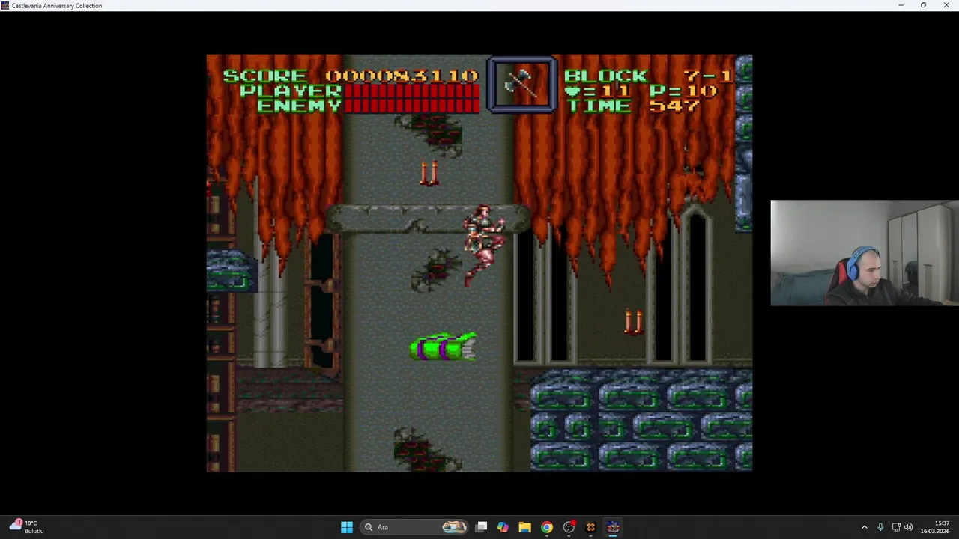Open the Windows Start menu
The image size is (959, 539).
(347, 527)
